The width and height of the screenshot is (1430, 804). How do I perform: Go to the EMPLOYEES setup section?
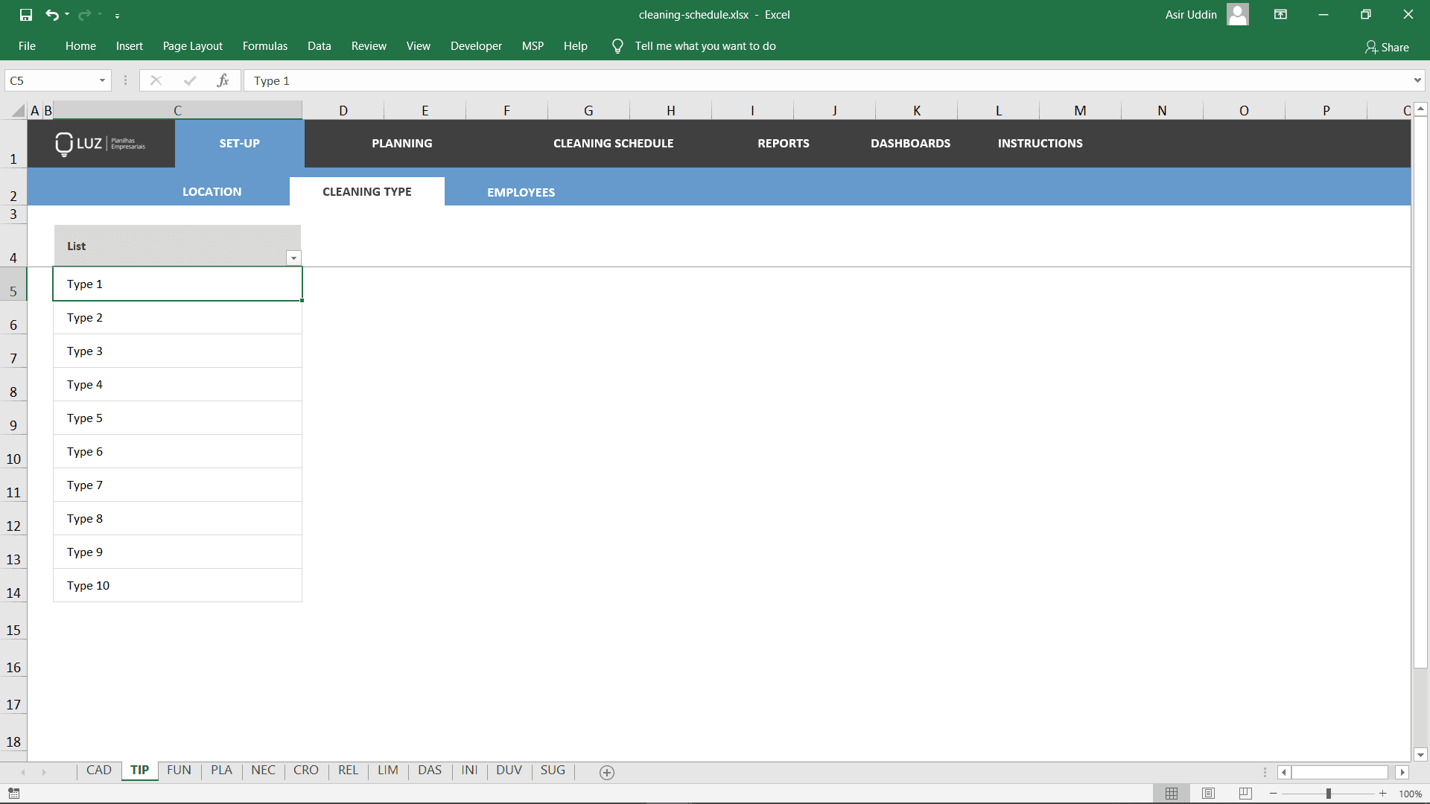[521, 191]
